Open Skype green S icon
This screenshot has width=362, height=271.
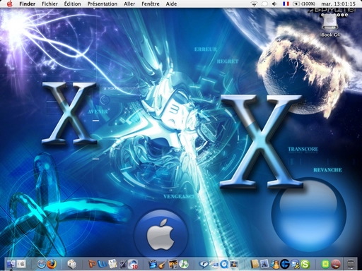(x=305, y=264)
